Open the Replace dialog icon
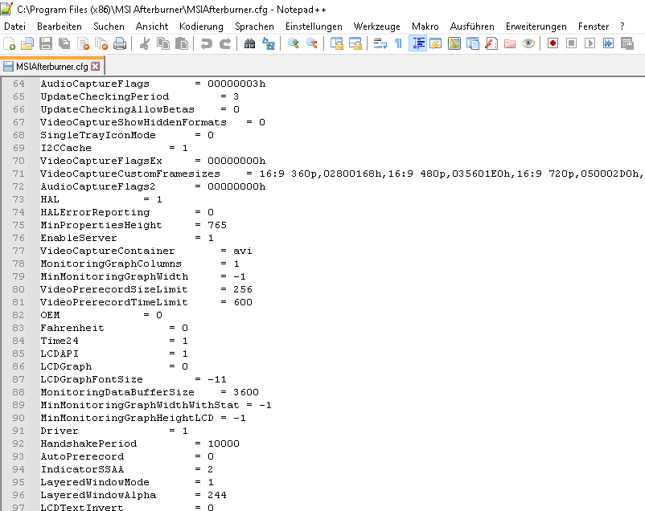The height and width of the screenshot is (511, 645). [268, 43]
